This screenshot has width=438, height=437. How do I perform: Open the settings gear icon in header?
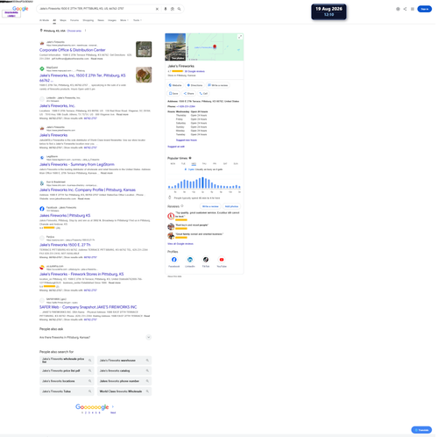tap(398, 9)
